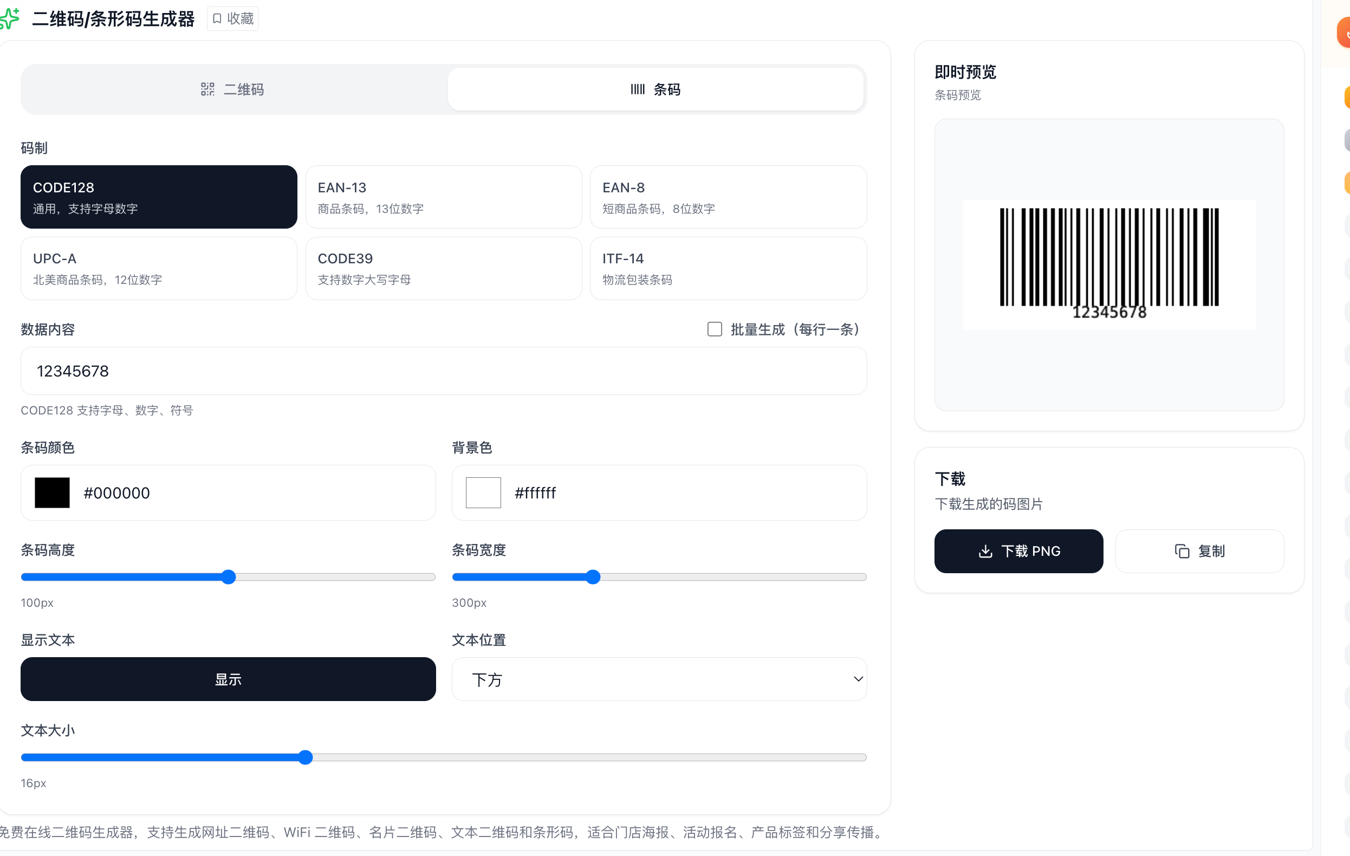Select the EAN-8 barcode type
Image resolution: width=1350 pixels, height=856 pixels.
(x=728, y=197)
